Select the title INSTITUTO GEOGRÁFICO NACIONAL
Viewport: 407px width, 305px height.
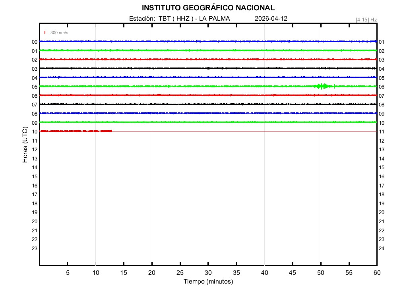click(x=208, y=8)
